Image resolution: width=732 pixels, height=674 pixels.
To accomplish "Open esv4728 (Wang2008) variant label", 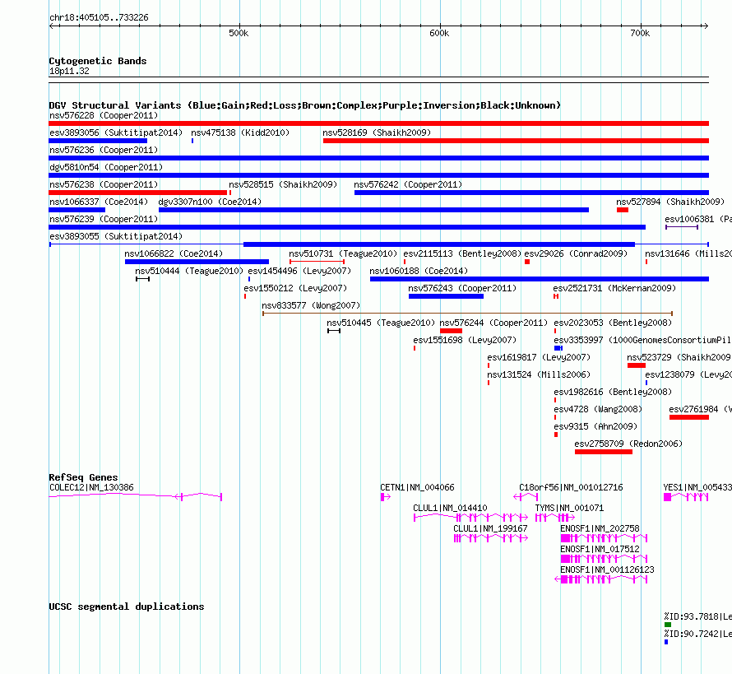I will 598,409.
